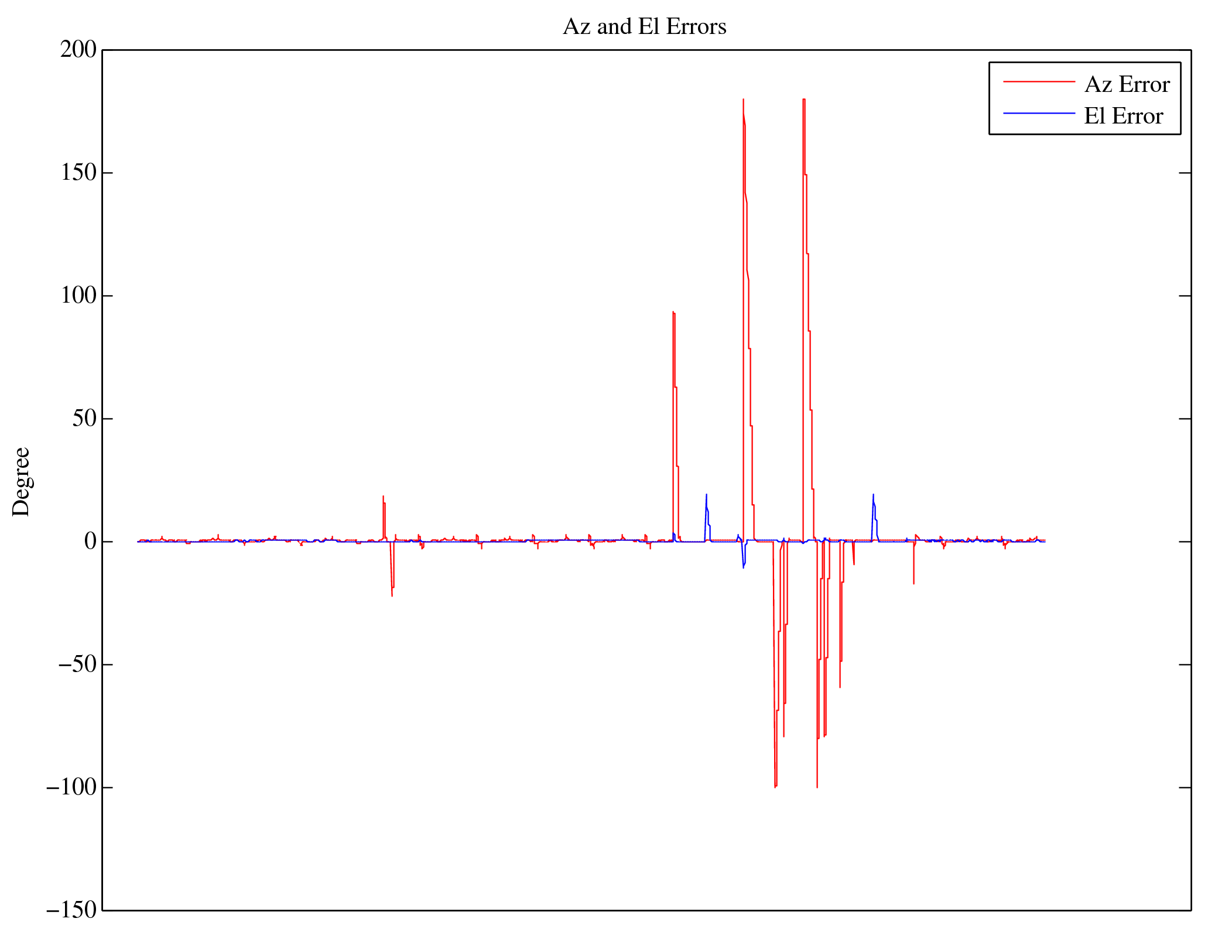
Task: Click the 50 tick label on y-axis
Action: [x=84, y=419]
